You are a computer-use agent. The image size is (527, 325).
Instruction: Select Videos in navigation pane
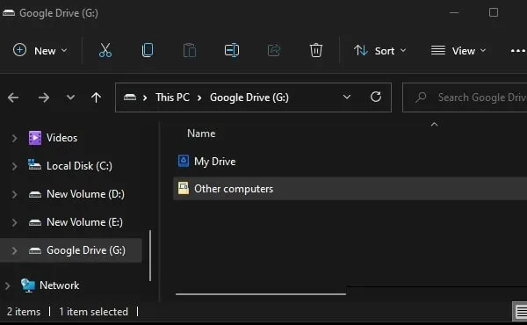(61, 138)
